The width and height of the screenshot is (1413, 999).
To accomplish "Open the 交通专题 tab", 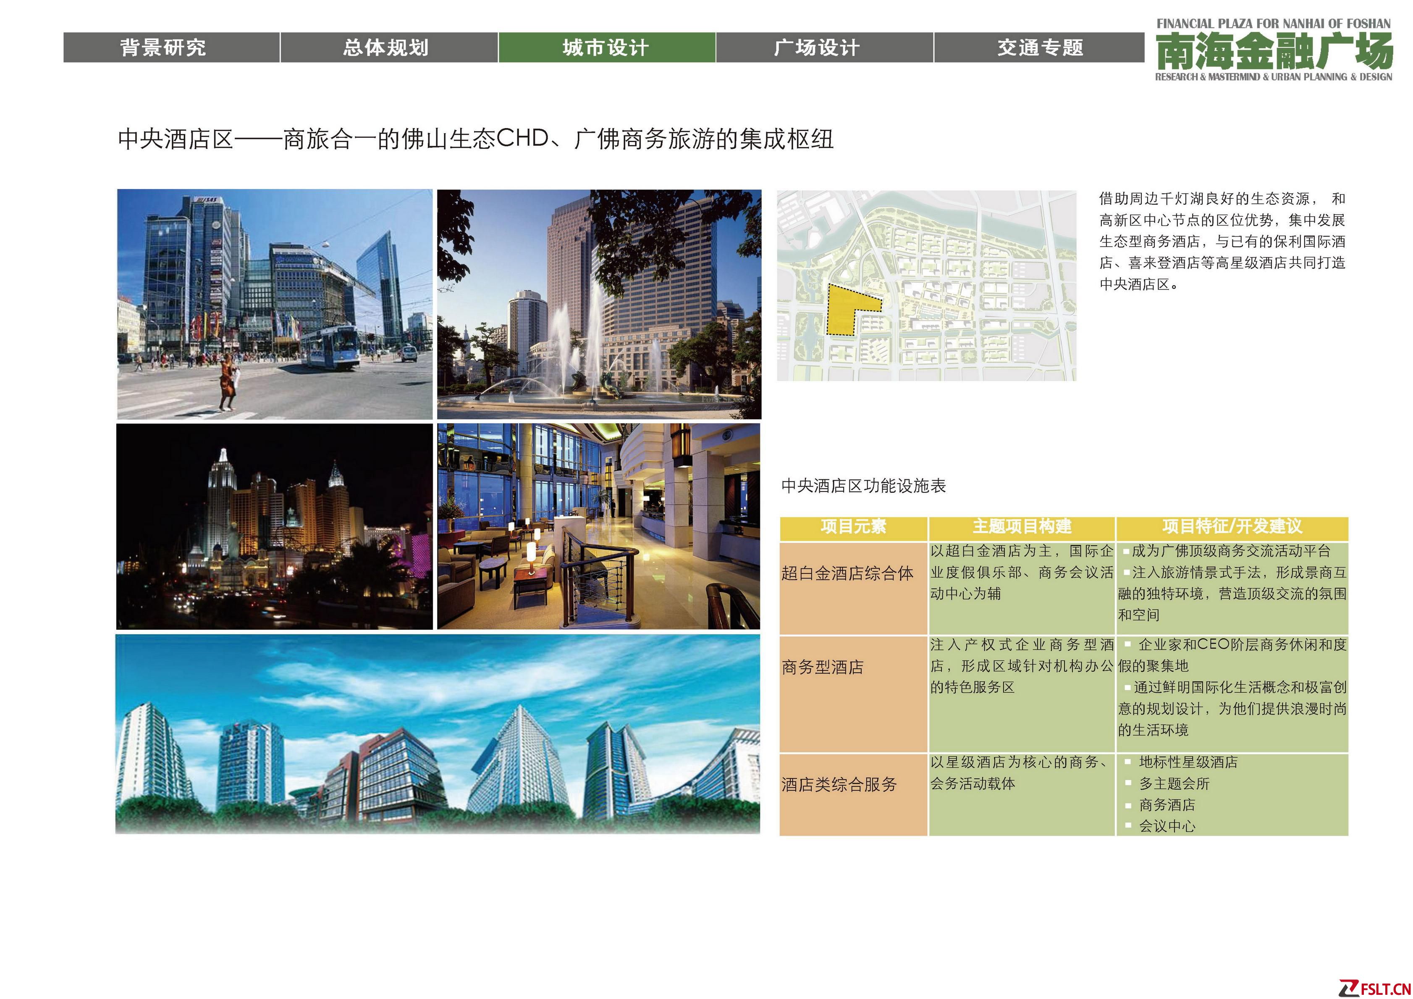I will [x=1039, y=47].
